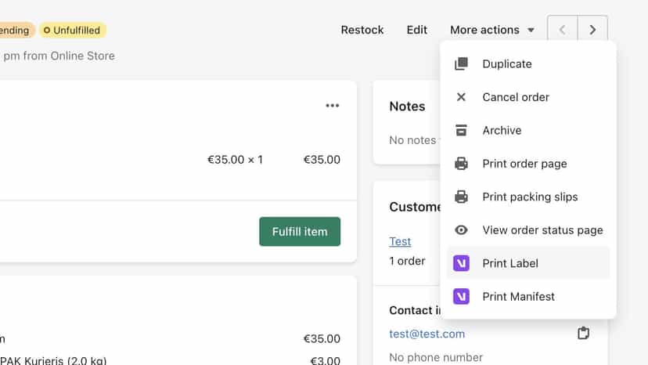Go to the previous order arrow
The height and width of the screenshot is (365, 648).
[x=562, y=30]
